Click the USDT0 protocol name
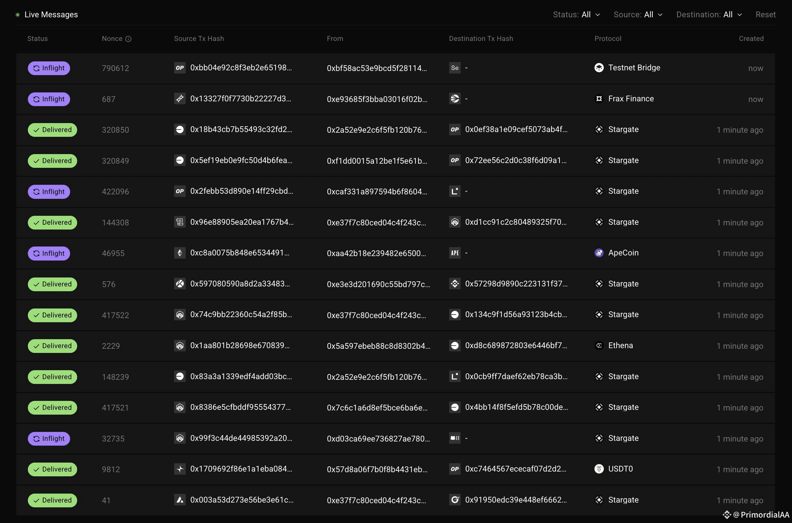 pos(620,469)
